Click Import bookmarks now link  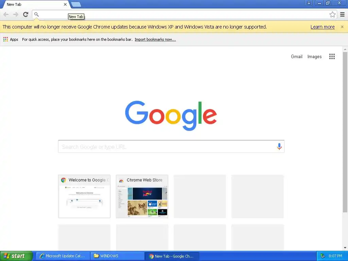click(x=155, y=39)
